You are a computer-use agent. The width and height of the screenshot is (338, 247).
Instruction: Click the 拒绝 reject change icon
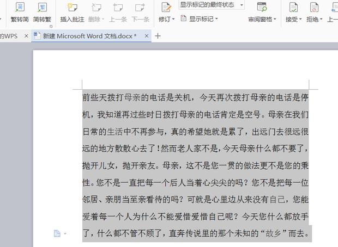click(314, 8)
